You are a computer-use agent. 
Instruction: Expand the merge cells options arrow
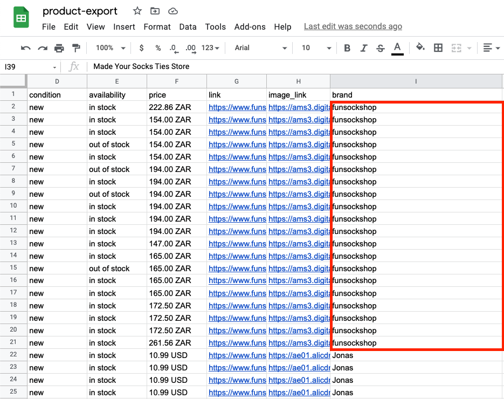(x=470, y=48)
